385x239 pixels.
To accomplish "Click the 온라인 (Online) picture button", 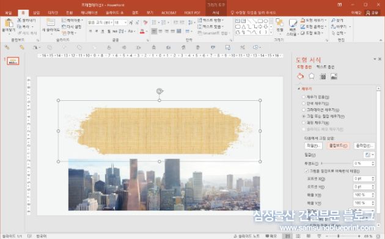I will pos(364,145).
